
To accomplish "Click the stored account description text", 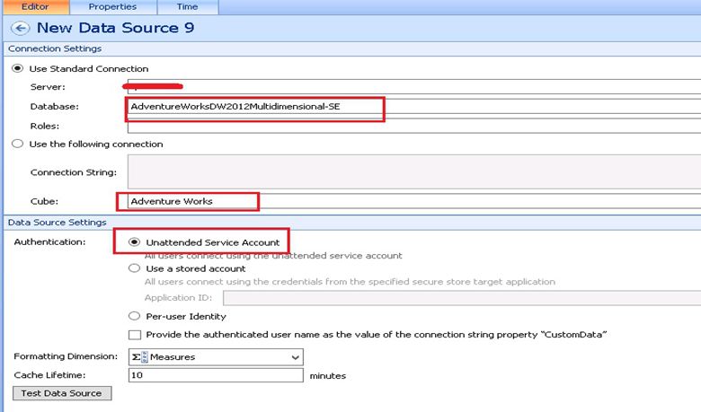I will pos(350,282).
